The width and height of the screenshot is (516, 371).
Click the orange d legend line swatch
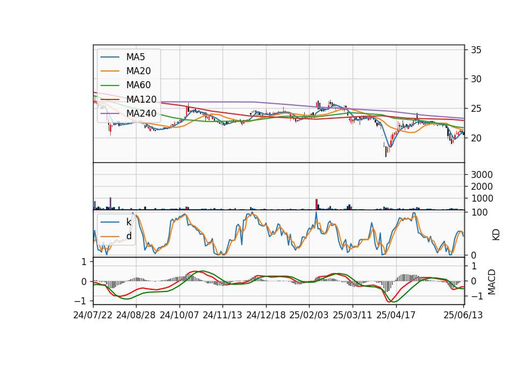[110, 237]
